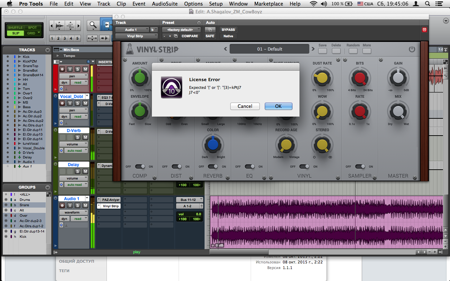Open the Track menu

pyautogui.click(x=104, y=4)
